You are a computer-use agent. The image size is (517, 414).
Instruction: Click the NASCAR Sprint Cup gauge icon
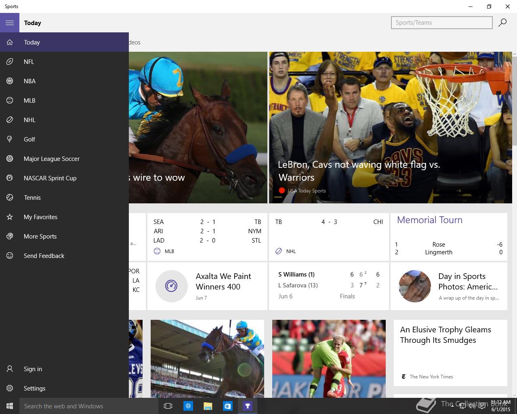pos(10,178)
